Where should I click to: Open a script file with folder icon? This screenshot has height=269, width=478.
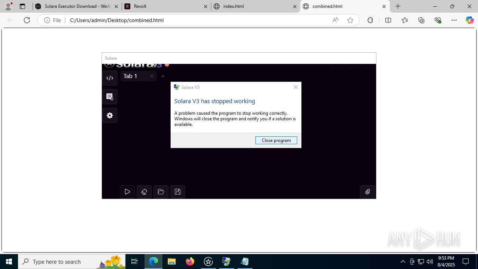[161, 192]
